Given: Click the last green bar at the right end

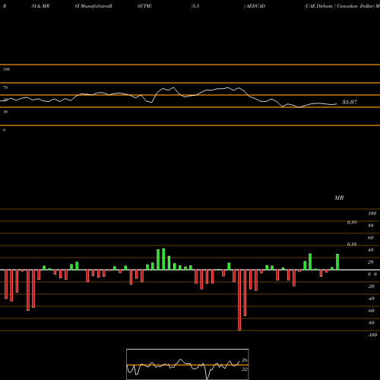Looking at the screenshot, I should point(337,262).
